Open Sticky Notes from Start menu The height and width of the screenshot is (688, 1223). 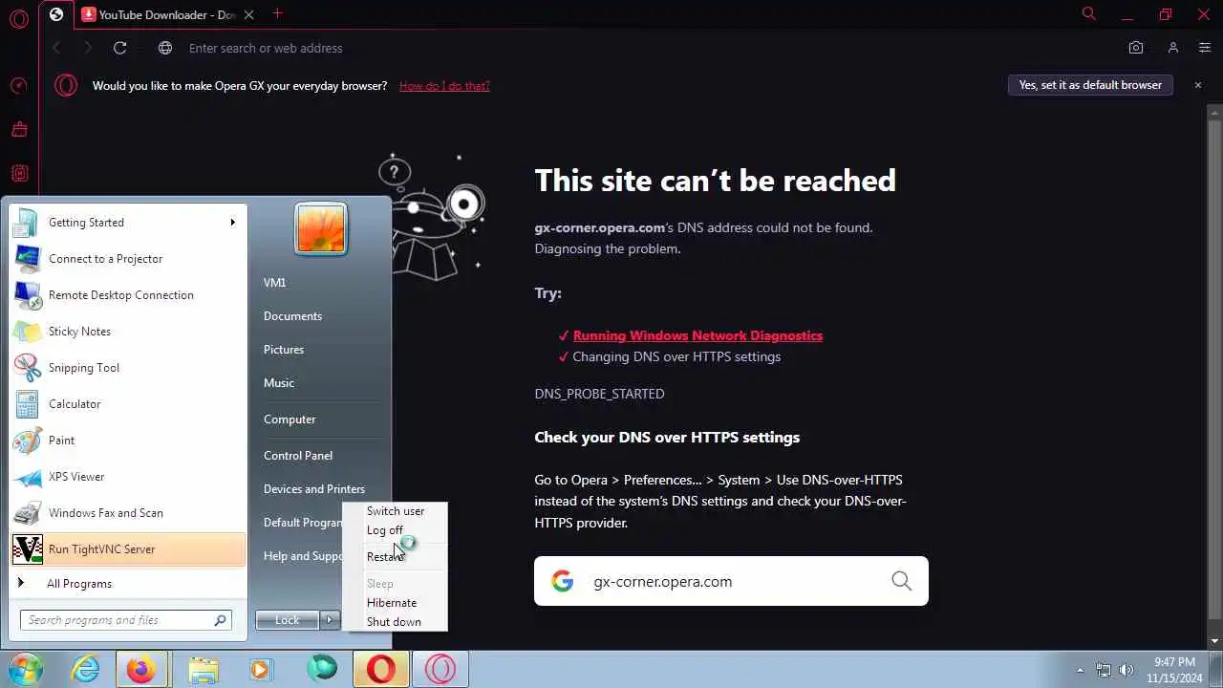(128, 332)
